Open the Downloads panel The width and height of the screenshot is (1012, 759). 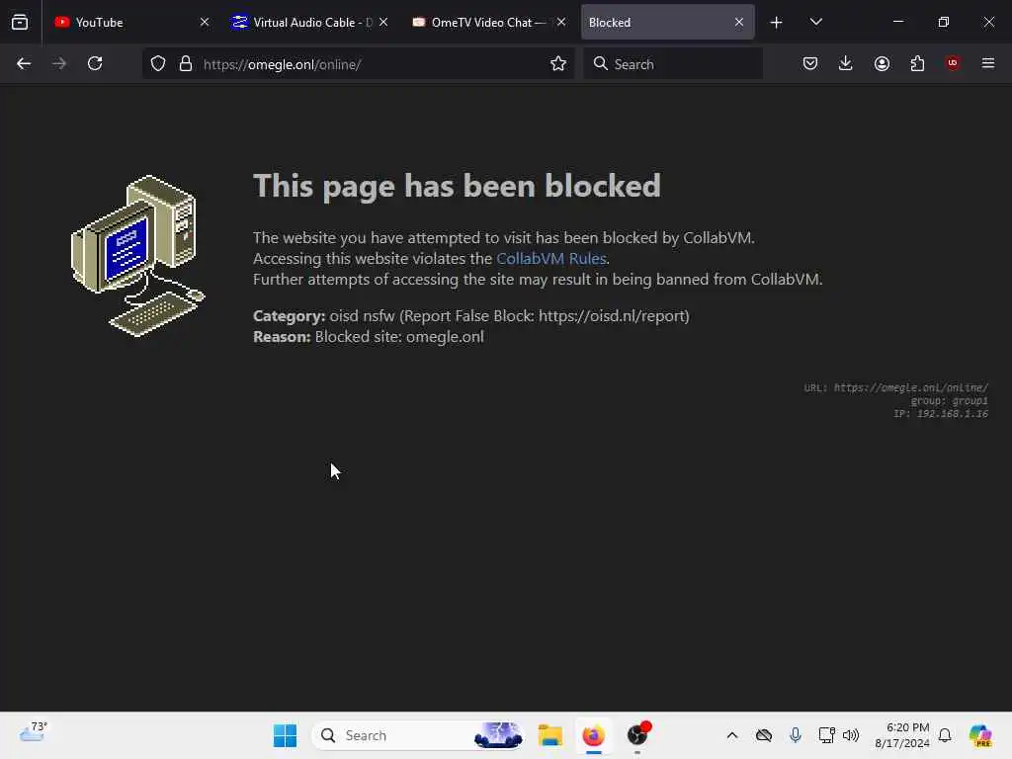point(846,63)
